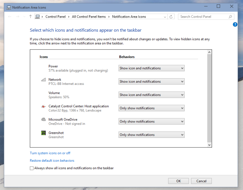Click the Network signal bars icon
The image size is (243, 190).
pos(44,80)
